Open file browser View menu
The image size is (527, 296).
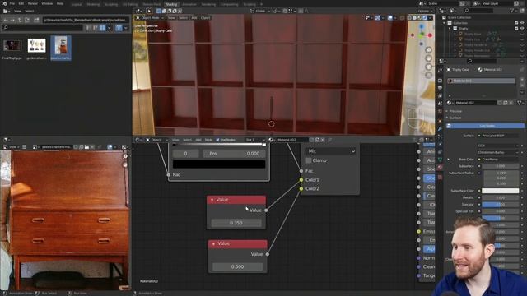pos(17,11)
